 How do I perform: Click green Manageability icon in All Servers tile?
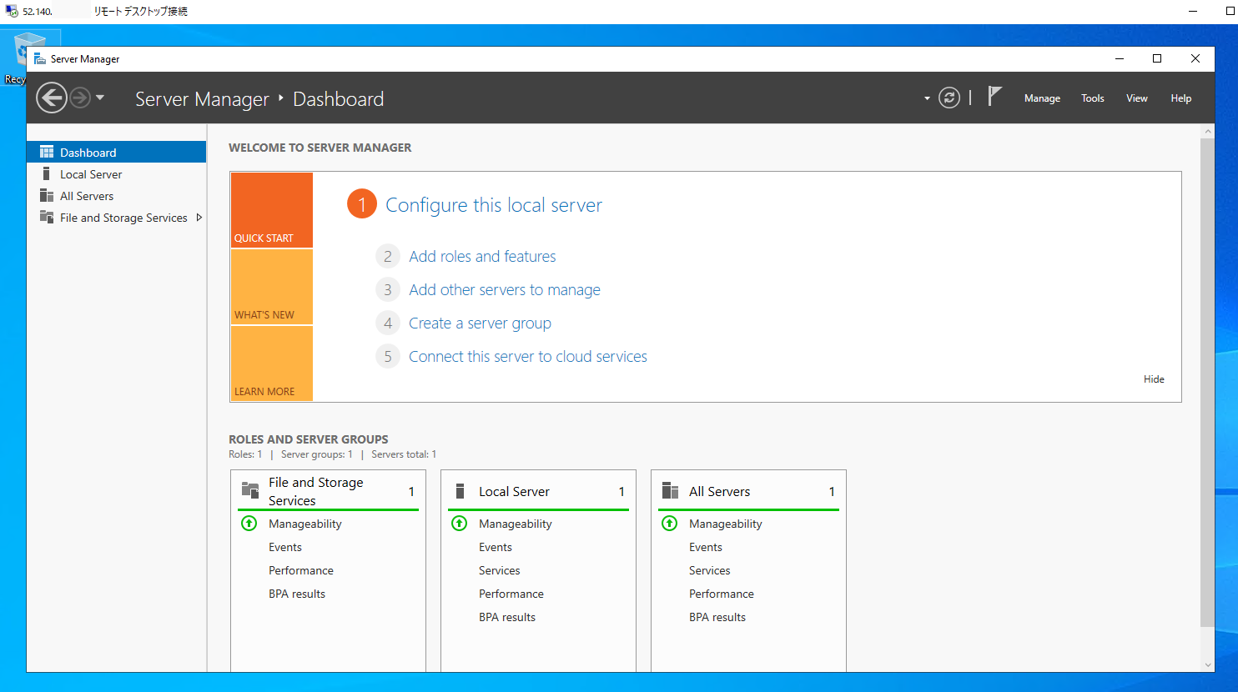(x=669, y=523)
